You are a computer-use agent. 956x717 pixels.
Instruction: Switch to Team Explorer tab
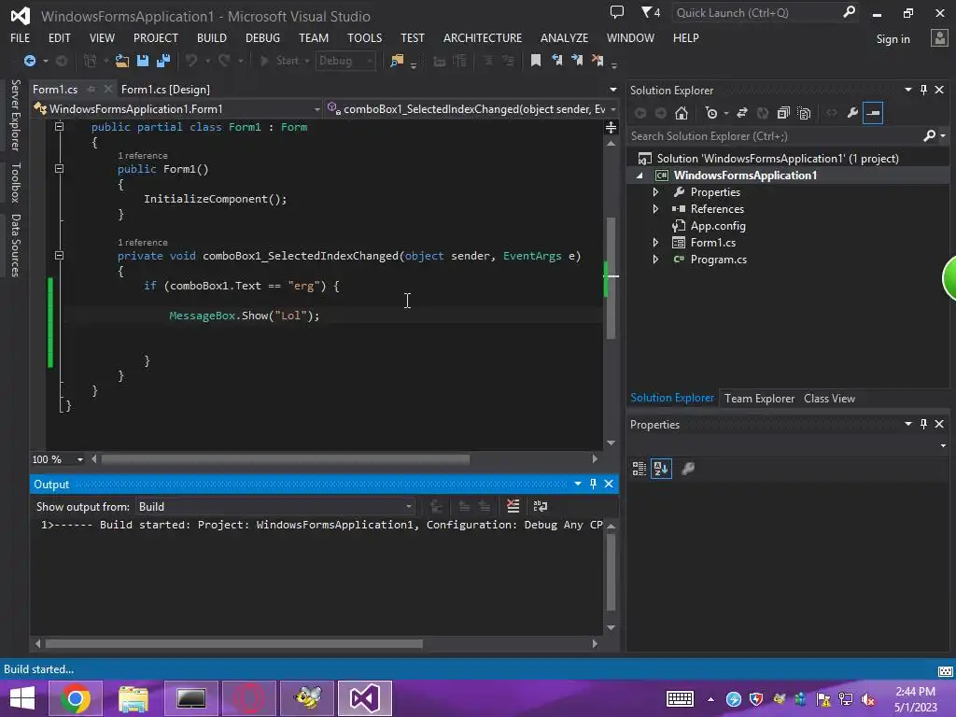point(759,398)
